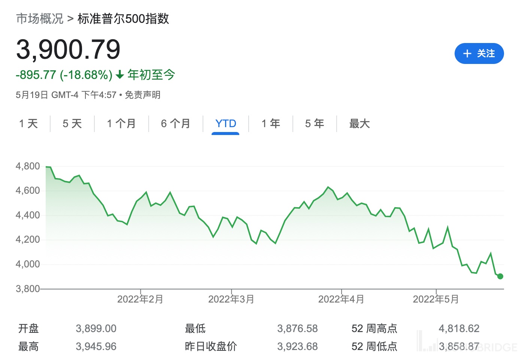Click the 昨日收盘价 label
The image size is (525, 359).
click(x=211, y=346)
